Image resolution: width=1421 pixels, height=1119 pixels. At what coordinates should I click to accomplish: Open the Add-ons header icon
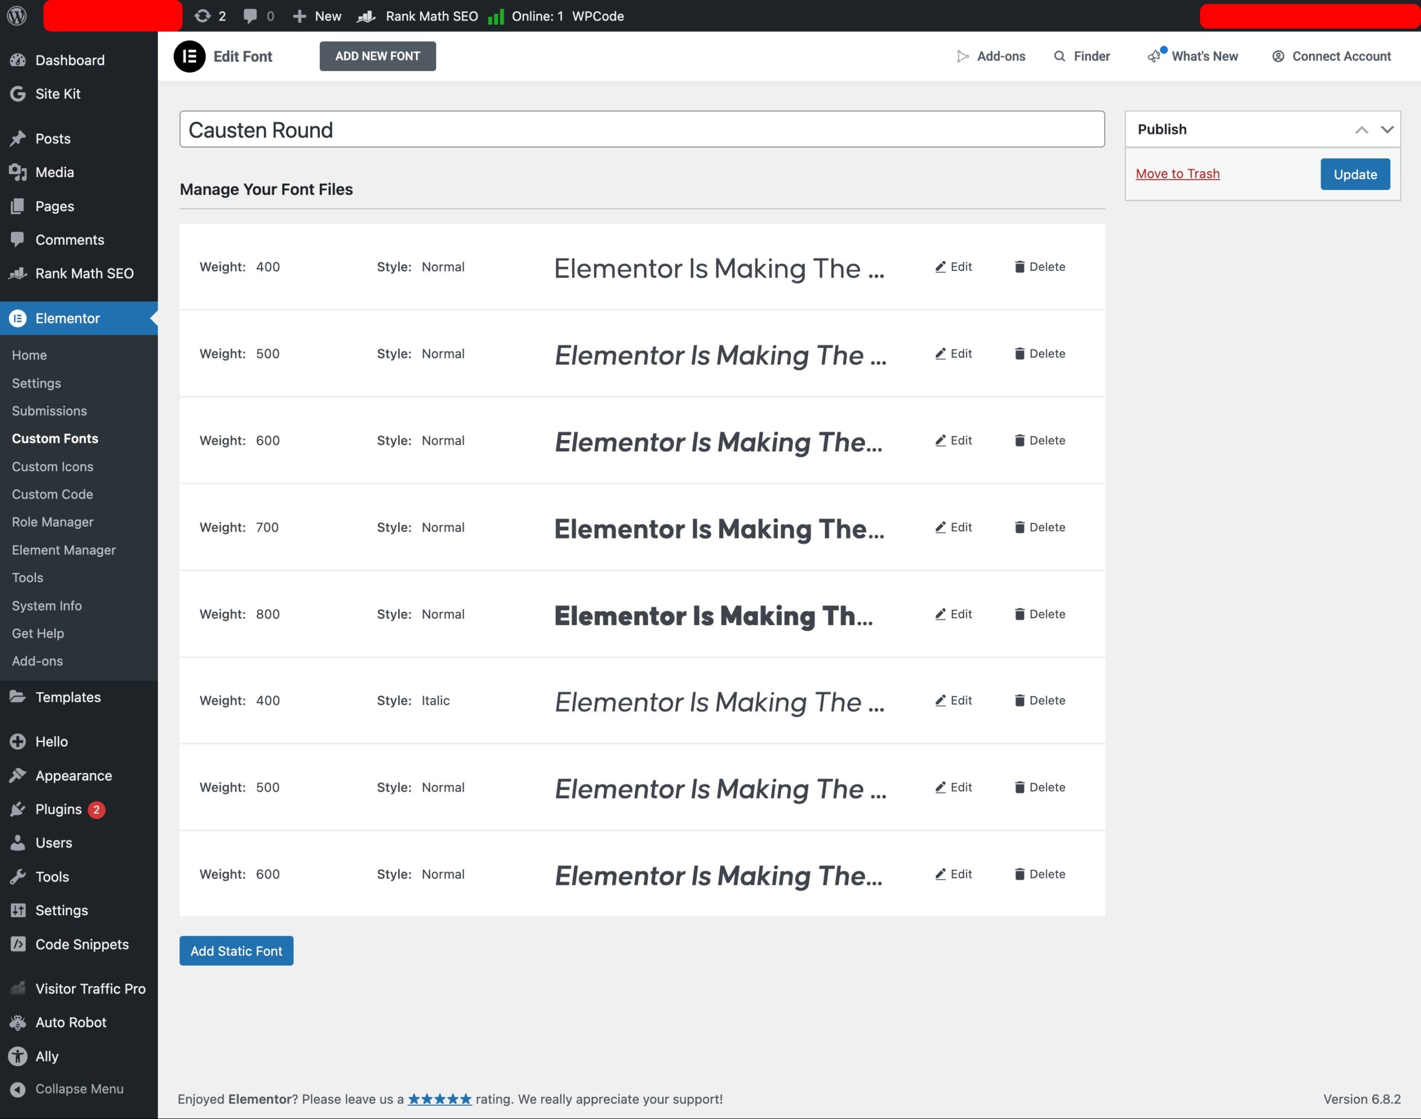(x=962, y=57)
